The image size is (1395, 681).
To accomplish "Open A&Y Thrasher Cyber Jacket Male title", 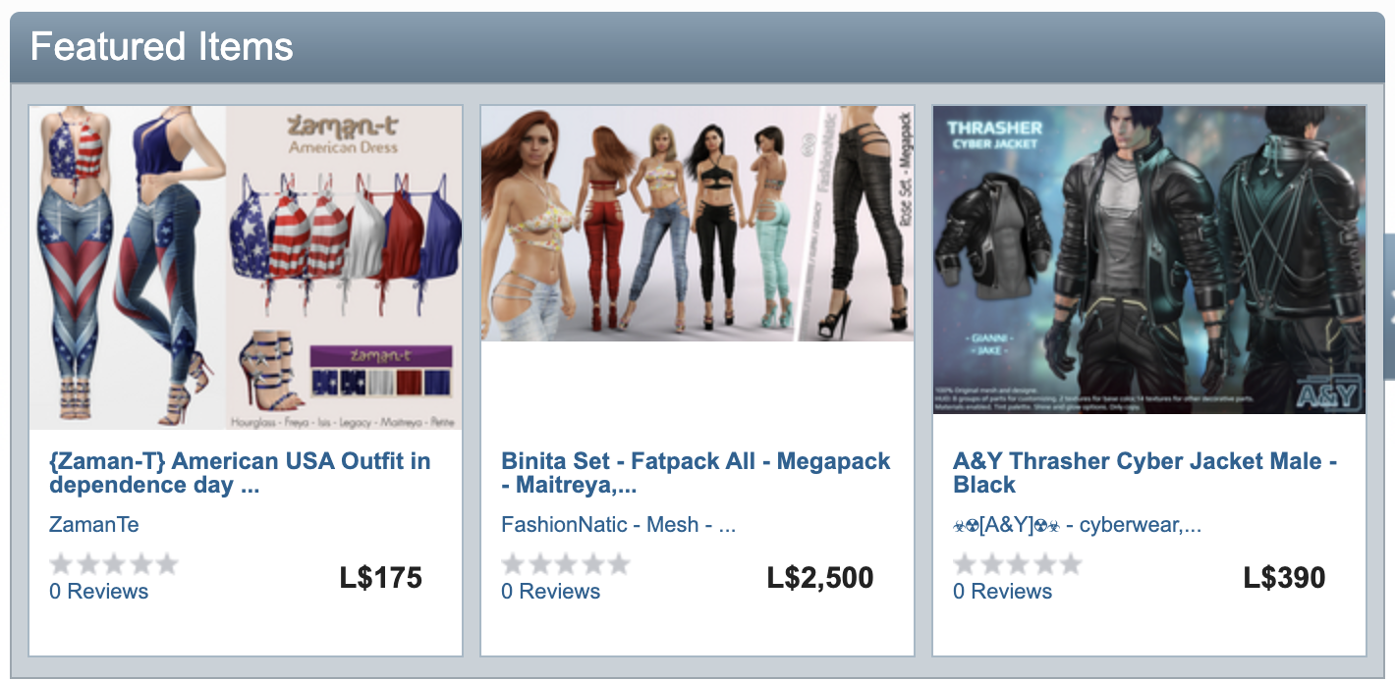I will 1144,473.
